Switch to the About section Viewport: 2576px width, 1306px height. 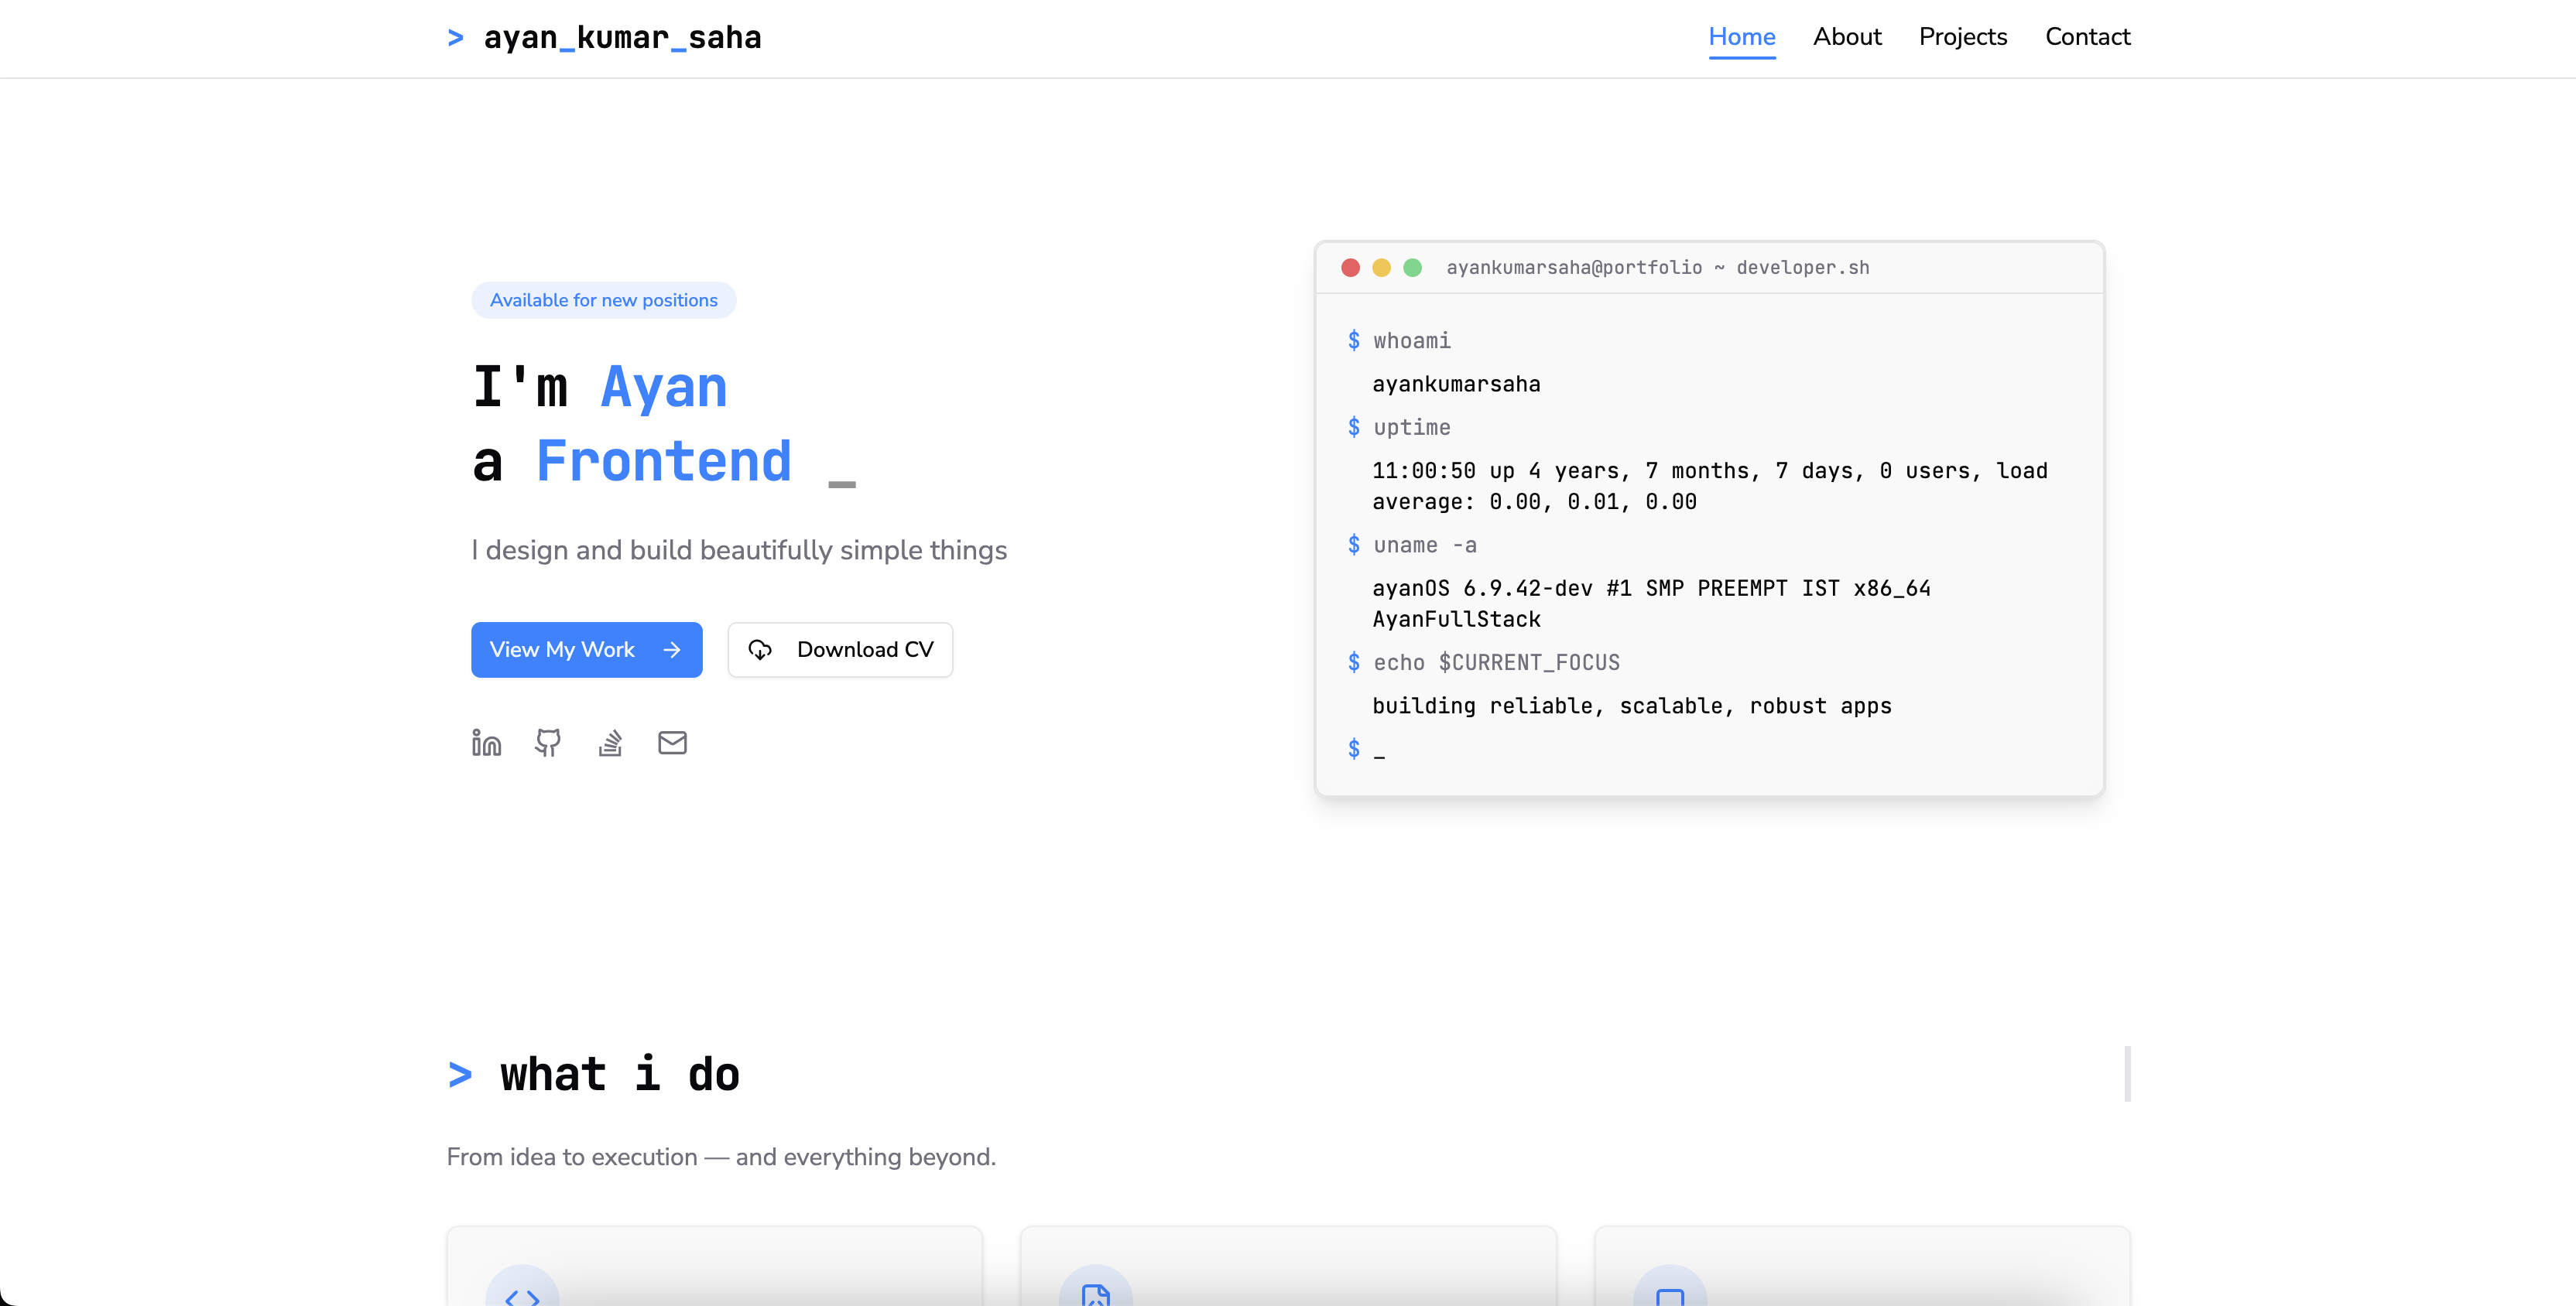[x=1847, y=37]
